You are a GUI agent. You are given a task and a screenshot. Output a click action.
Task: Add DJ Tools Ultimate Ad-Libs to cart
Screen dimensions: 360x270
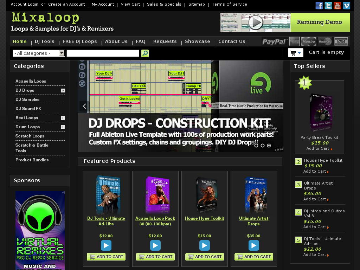pos(106,257)
